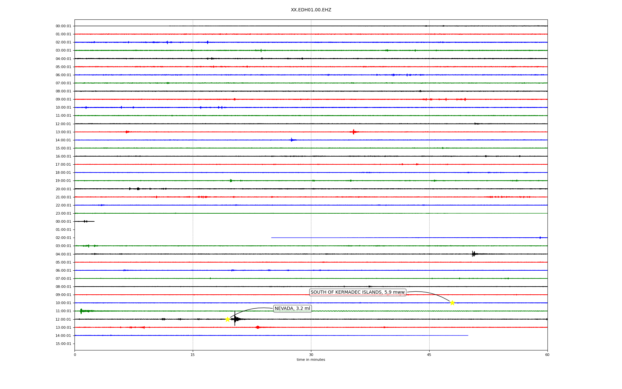Click the blue spike on the 14:00:01 trace

[292, 140]
